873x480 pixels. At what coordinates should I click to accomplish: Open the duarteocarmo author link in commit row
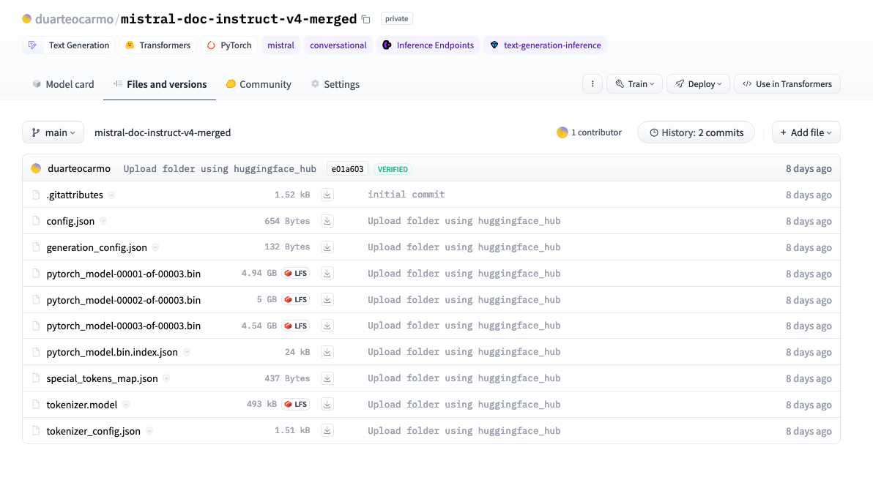tap(79, 168)
